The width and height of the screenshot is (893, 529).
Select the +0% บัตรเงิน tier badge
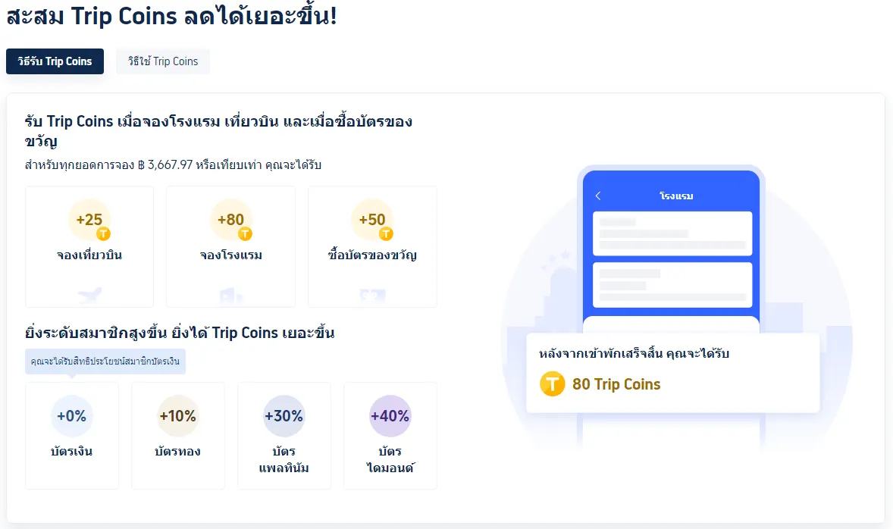tap(72, 415)
